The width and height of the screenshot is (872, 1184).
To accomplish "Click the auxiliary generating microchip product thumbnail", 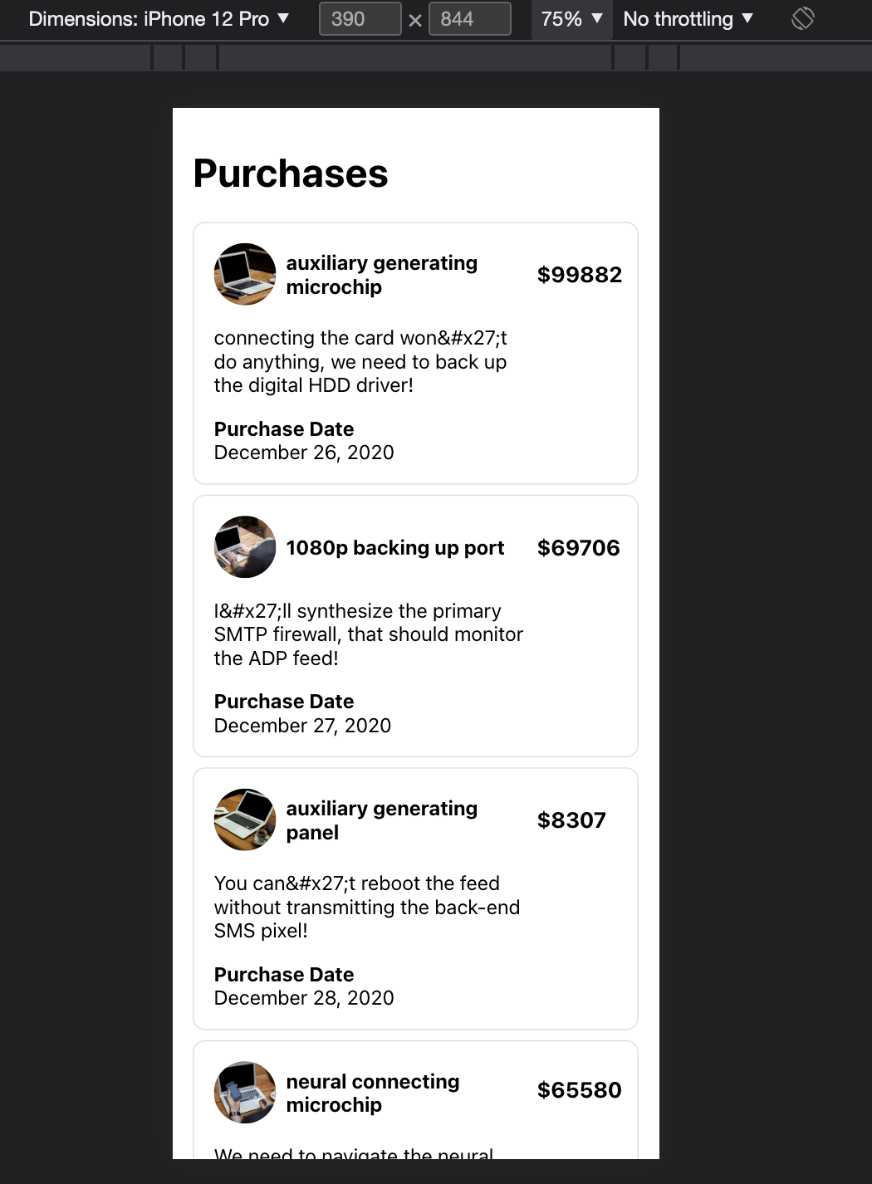I will pos(244,274).
